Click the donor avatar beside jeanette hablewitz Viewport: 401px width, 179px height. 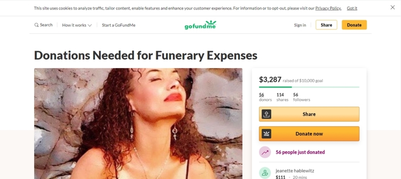pos(265,173)
